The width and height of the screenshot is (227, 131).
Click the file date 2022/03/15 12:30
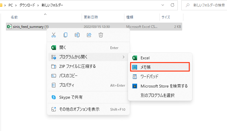point(97,27)
